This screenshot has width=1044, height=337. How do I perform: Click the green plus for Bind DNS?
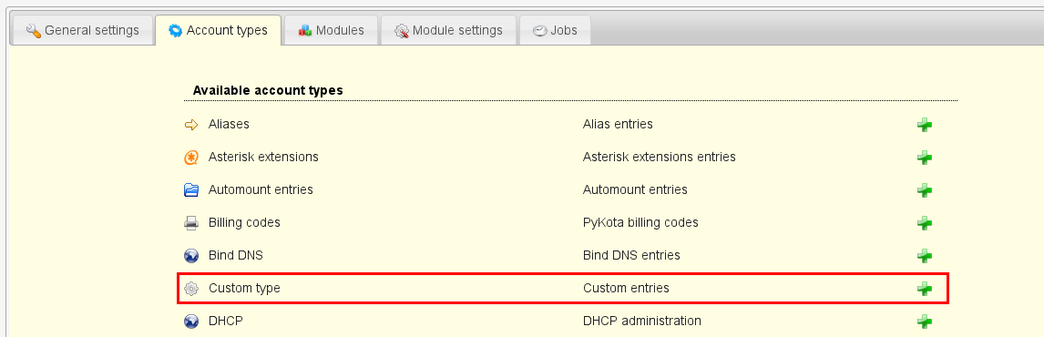pos(924,255)
